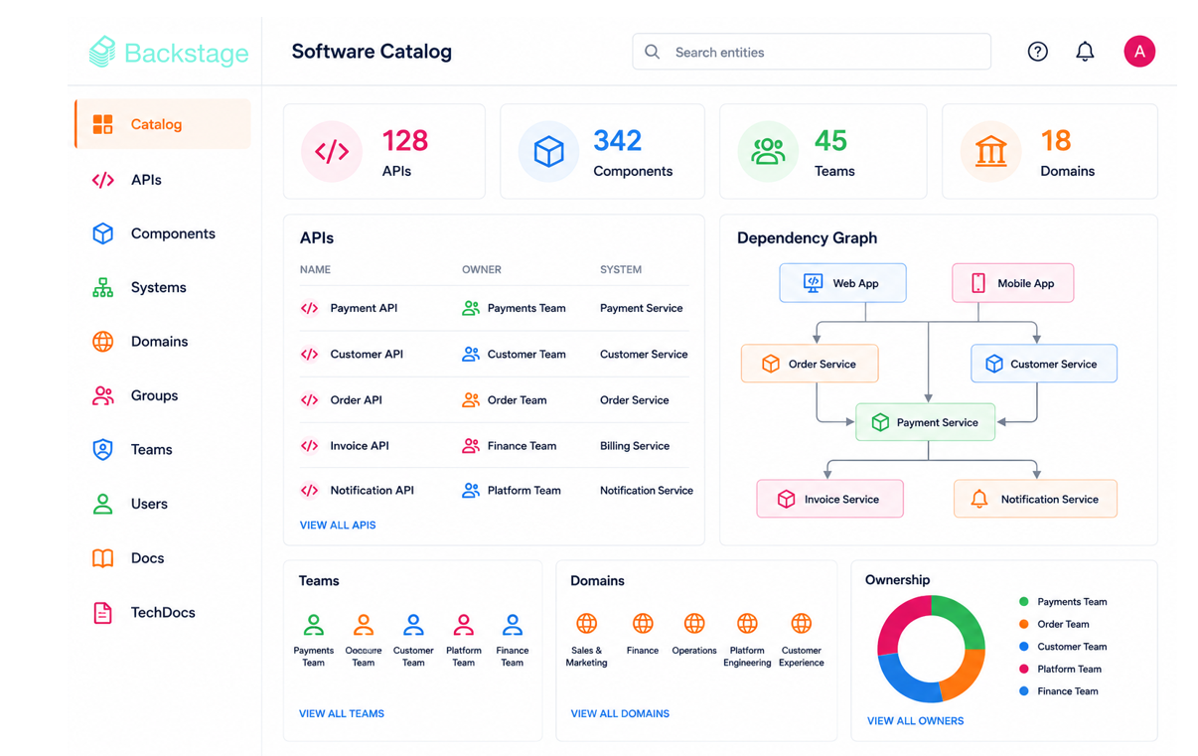Open the help question mark icon

tap(1037, 52)
